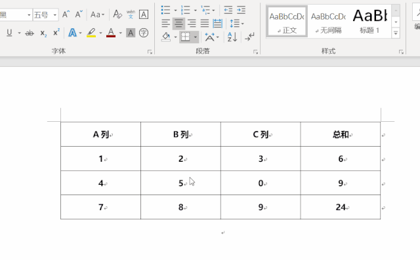Toggle show/hide paragraph marks icon
420x260 pixels.
coord(249,37)
